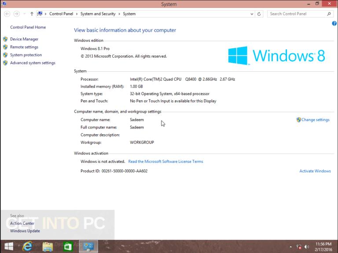The width and height of the screenshot is (338, 253).
Task: Click the Windows 8.1 Pro edition text
Action: (x=95, y=49)
